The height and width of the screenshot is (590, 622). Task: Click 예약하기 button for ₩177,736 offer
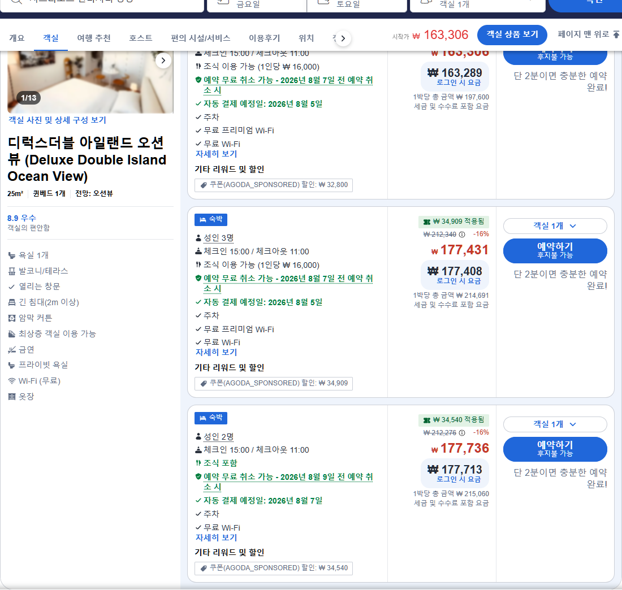click(x=555, y=449)
